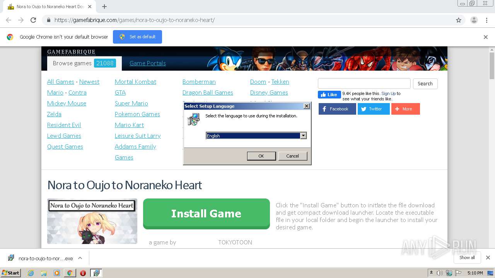Open the All Games link

(61, 82)
